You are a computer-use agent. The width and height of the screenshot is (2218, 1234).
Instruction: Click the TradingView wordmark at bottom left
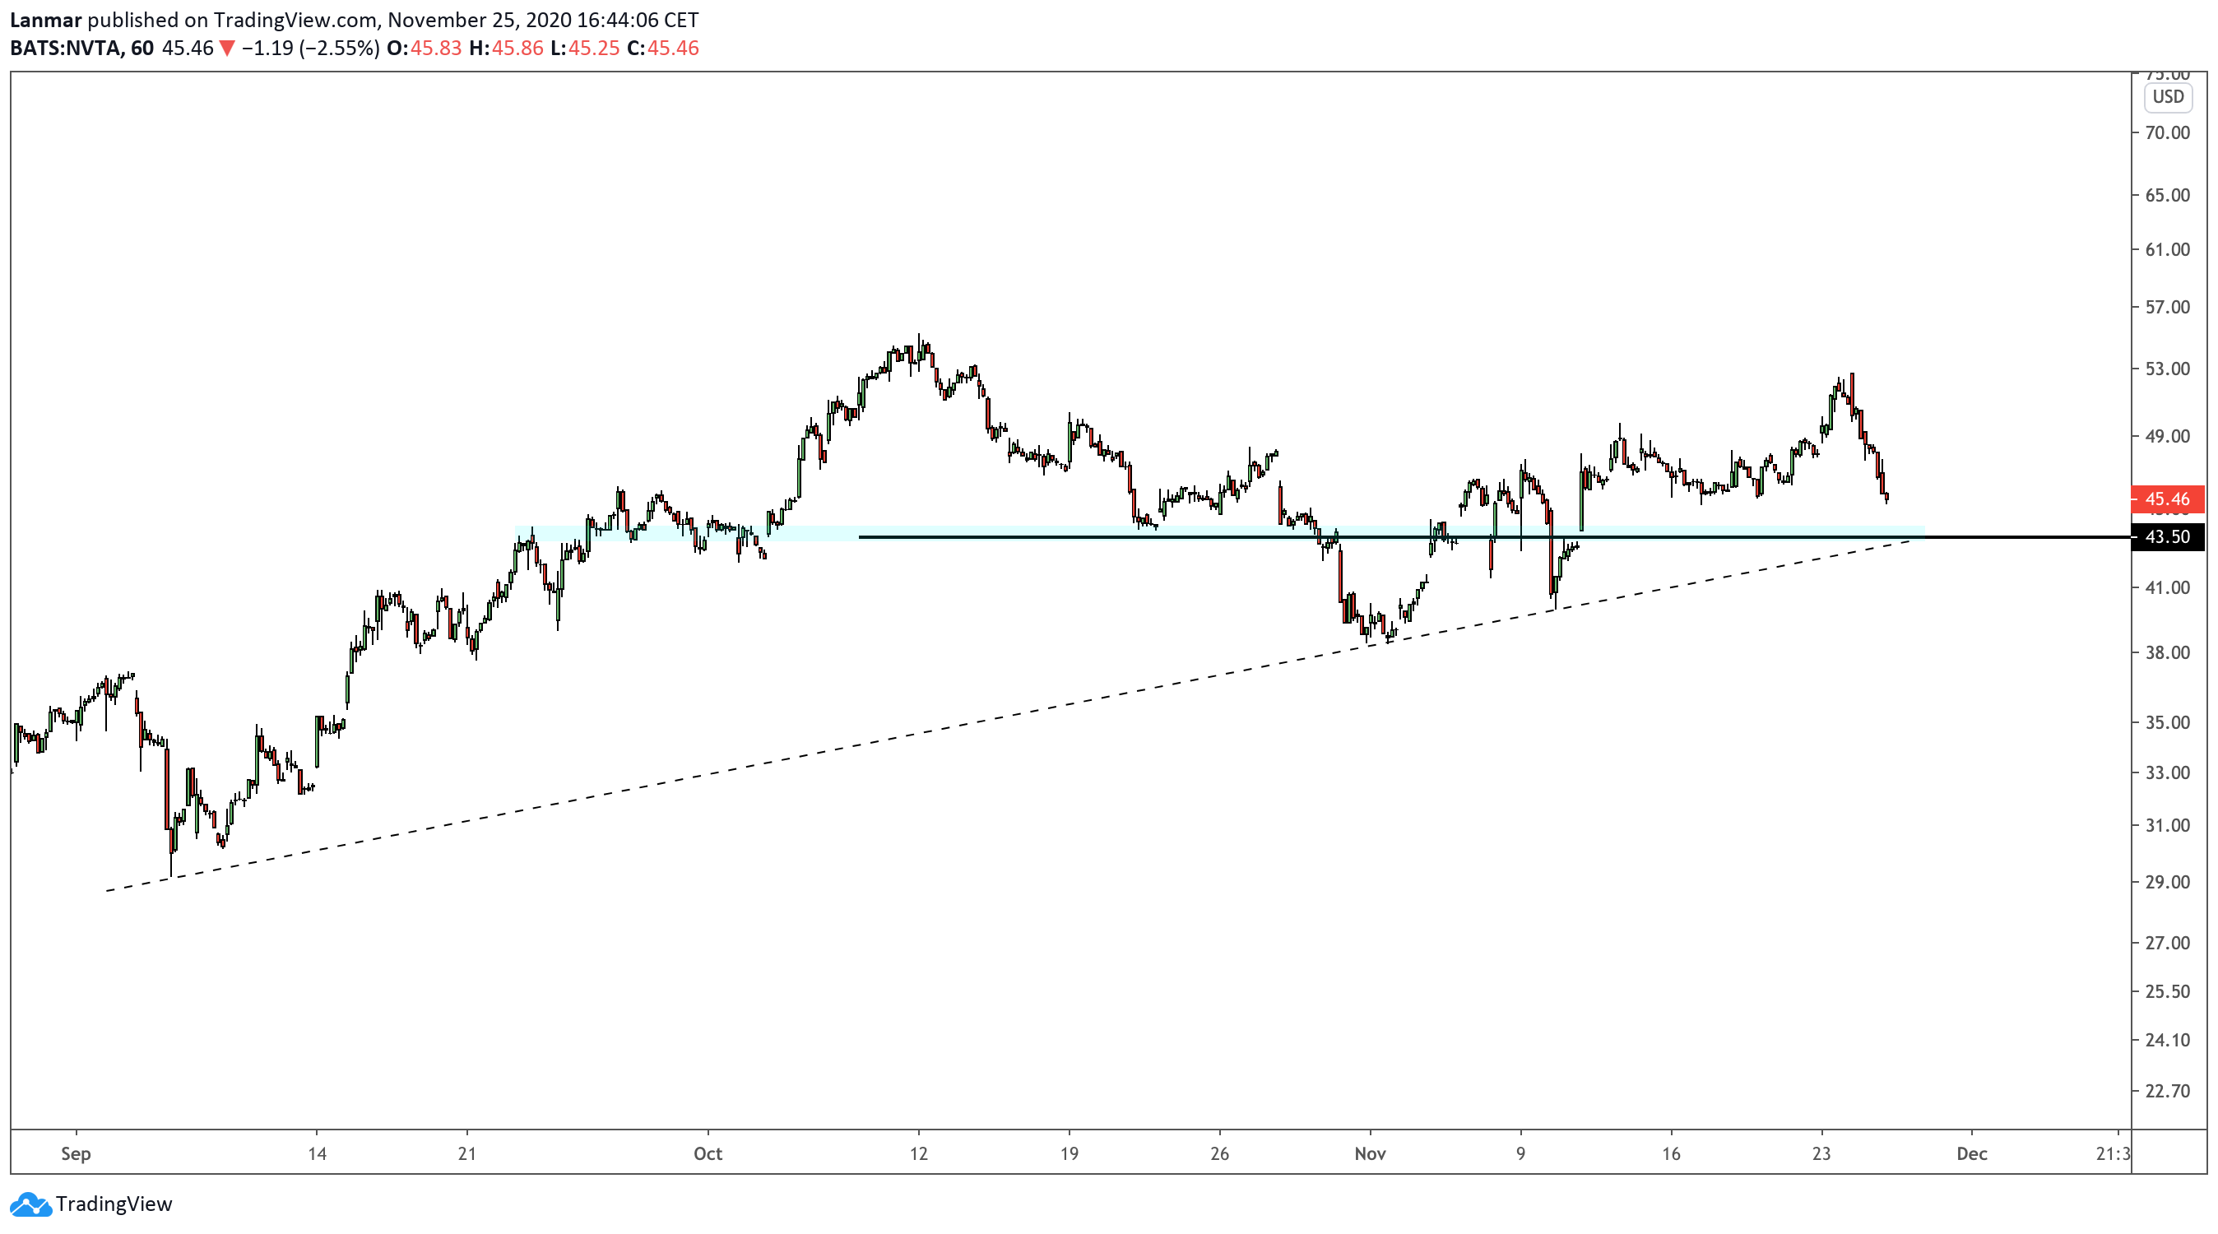(114, 1204)
